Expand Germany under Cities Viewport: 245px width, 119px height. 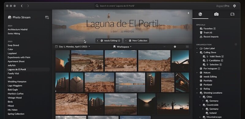203,101
